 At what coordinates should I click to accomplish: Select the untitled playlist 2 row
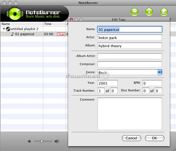(34, 29)
